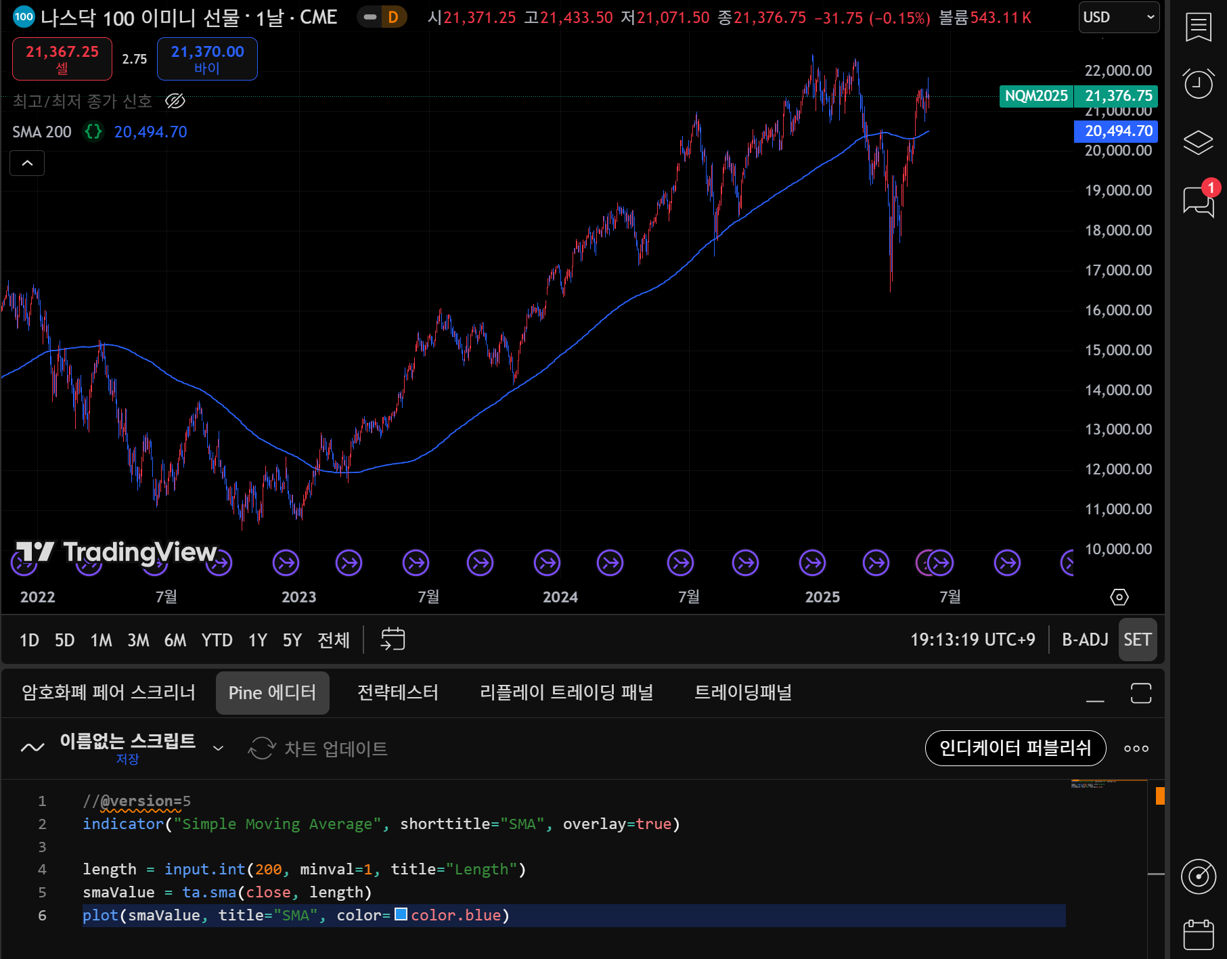The height and width of the screenshot is (959, 1227).
Task: Click the rollover marker below 2024
Action: click(547, 562)
